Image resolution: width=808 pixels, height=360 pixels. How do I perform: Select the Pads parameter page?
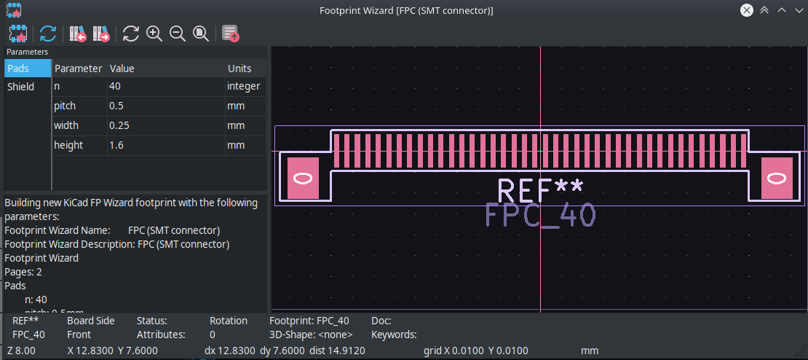[x=18, y=69]
